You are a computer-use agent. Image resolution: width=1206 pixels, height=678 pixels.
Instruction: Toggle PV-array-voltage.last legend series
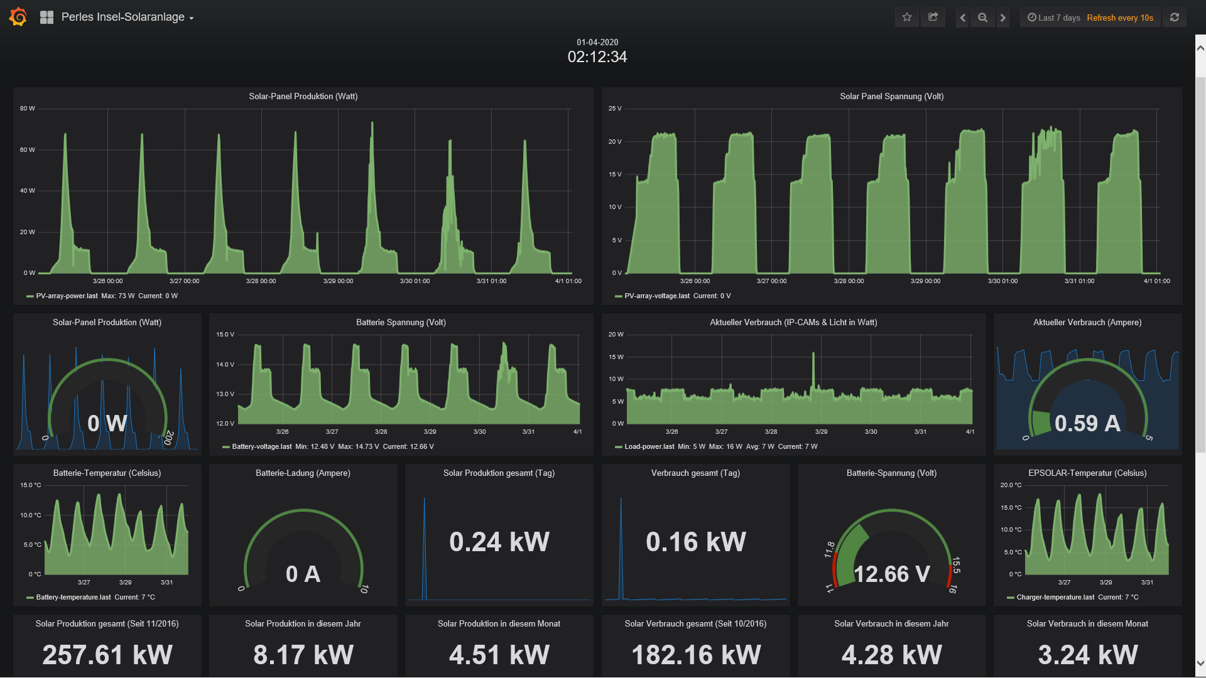656,296
